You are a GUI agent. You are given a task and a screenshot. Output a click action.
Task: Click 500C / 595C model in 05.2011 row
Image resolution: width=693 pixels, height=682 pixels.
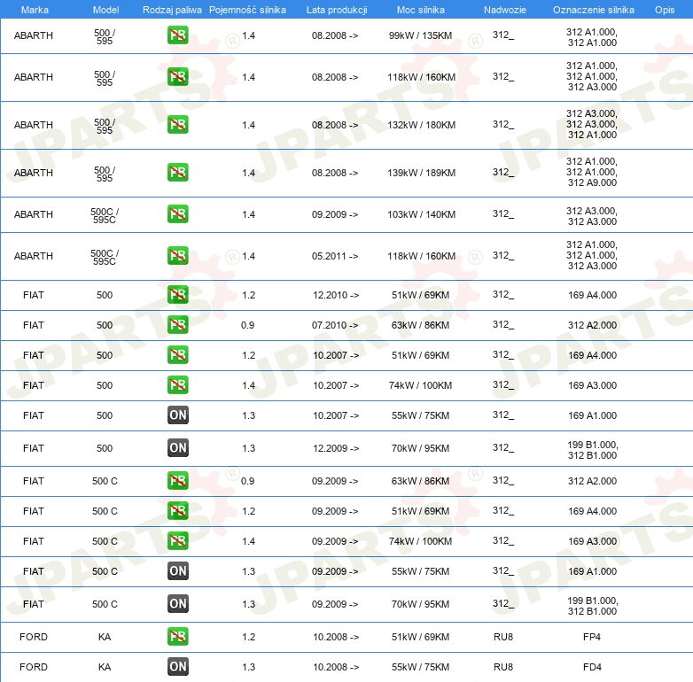pyautogui.click(x=105, y=257)
